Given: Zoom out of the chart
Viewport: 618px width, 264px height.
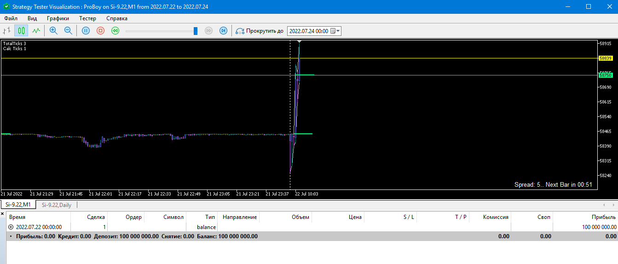Looking at the screenshot, I should coord(68,31).
